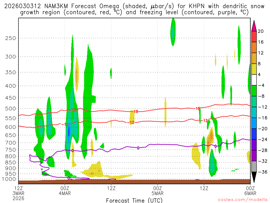The height and width of the screenshot is (203, 270).
Task: Click the 350 pressure level label
Action: [11, 72]
